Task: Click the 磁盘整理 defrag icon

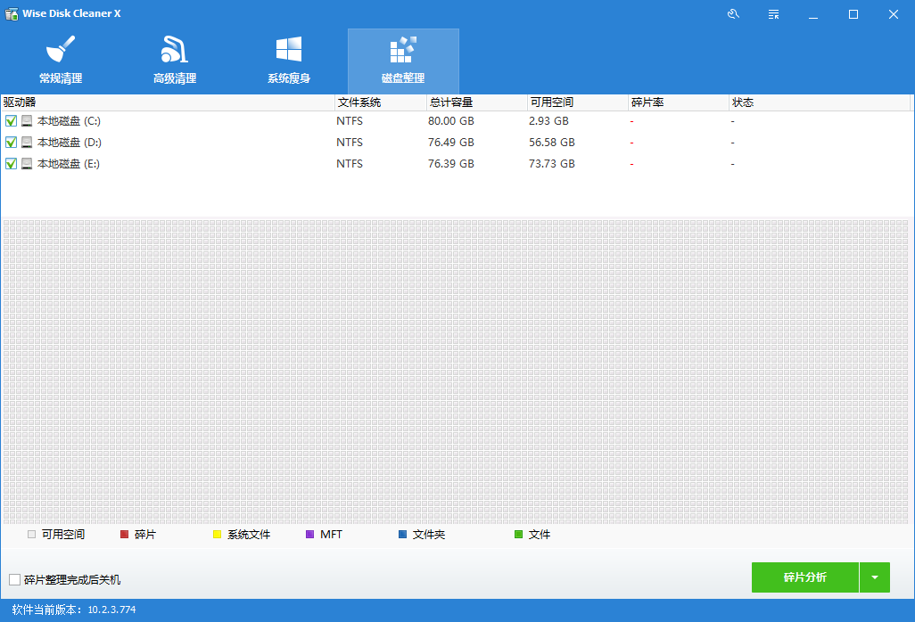Action: [403, 50]
